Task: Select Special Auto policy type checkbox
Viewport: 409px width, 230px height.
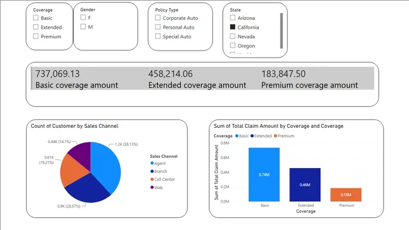Action: pos(158,36)
